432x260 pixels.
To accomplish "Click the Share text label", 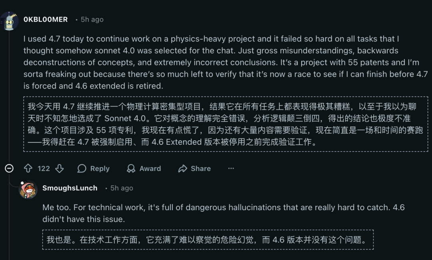I will pyautogui.click(x=201, y=169).
